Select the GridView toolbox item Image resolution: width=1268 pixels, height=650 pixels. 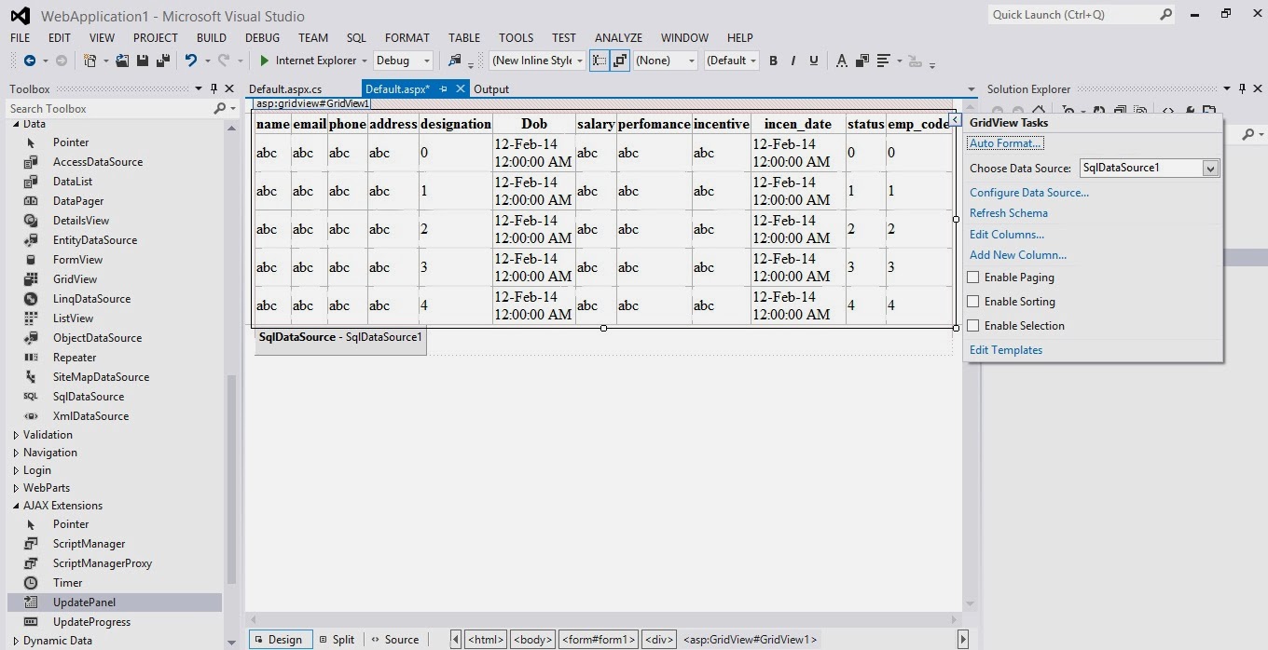click(x=75, y=279)
